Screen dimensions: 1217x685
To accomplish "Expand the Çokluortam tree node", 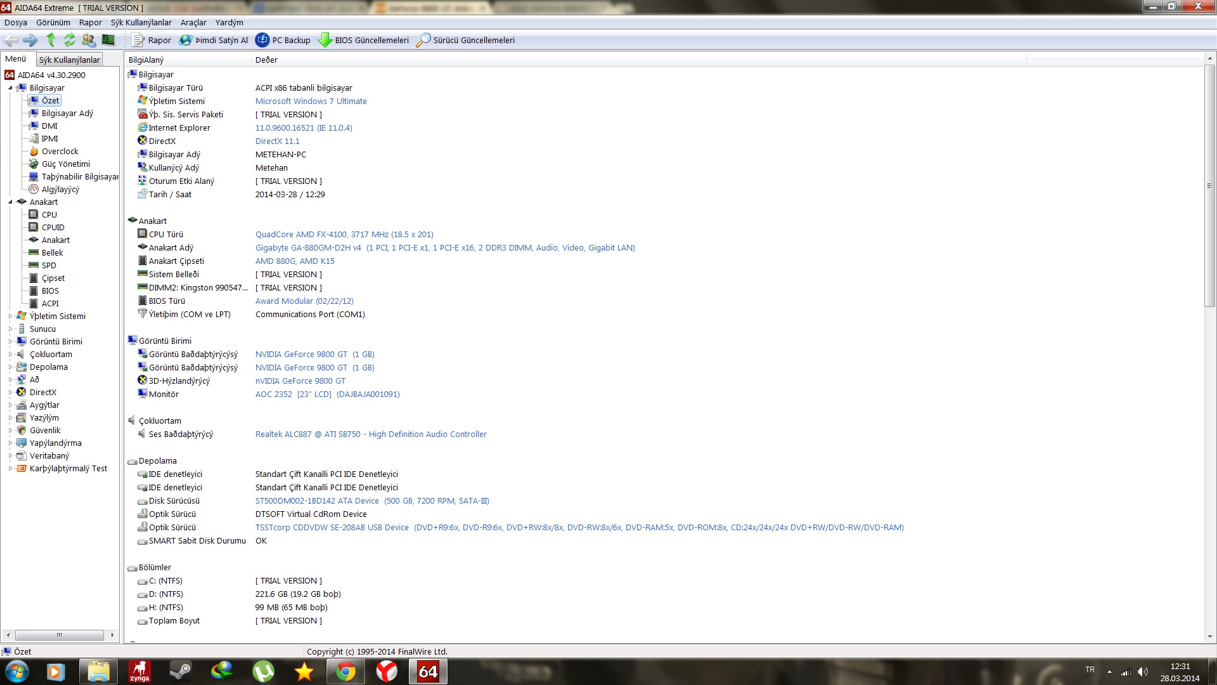I will tap(10, 355).
